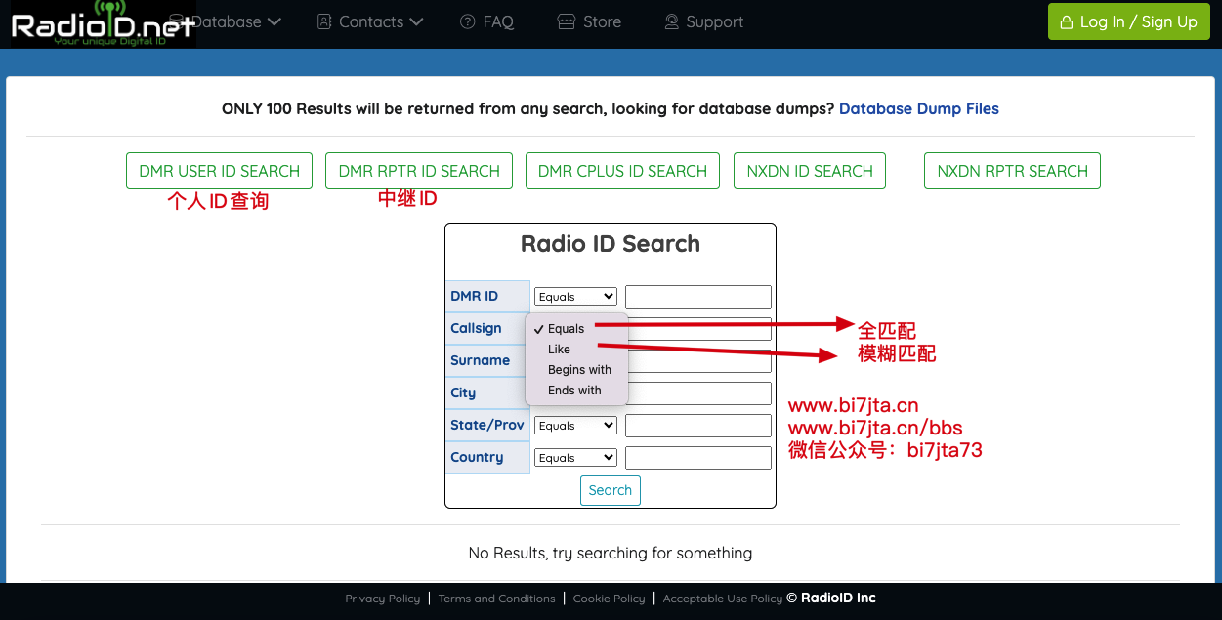Click the lock icon on Log In button
This screenshot has width=1222, height=620.
(x=1067, y=22)
